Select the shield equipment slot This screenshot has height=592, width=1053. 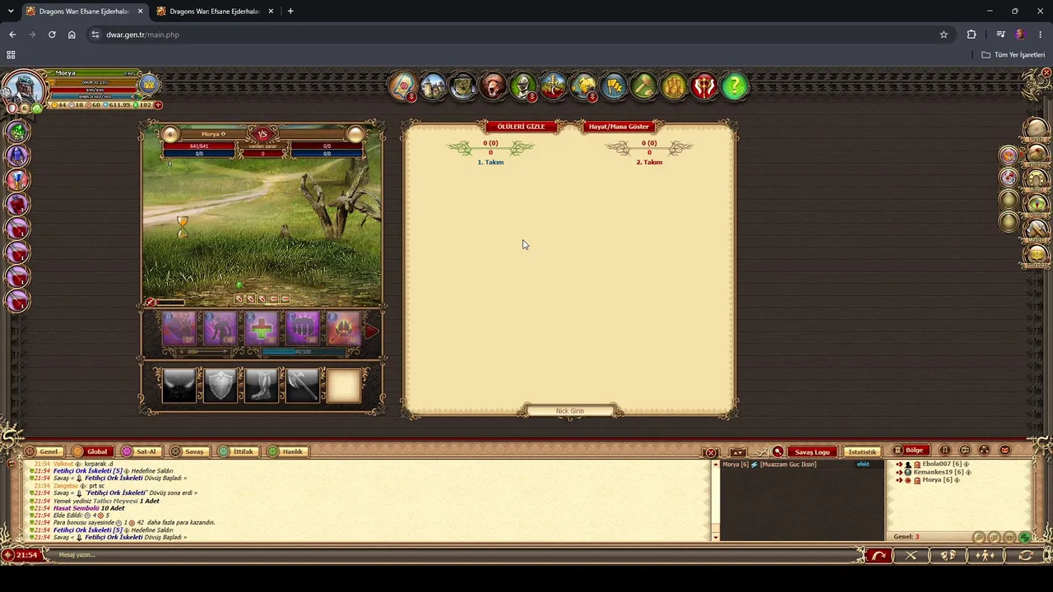220,386
